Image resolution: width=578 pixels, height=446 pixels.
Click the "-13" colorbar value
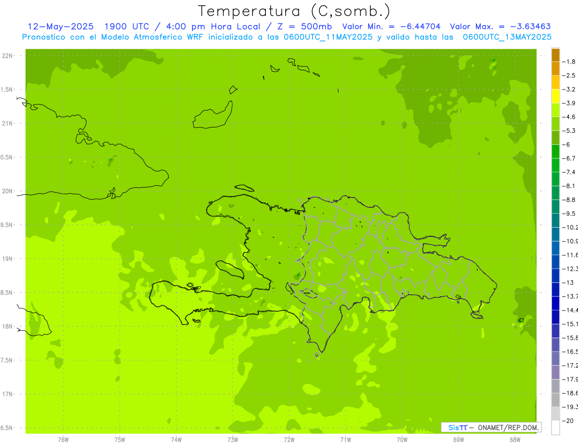[x=567, y=282]
